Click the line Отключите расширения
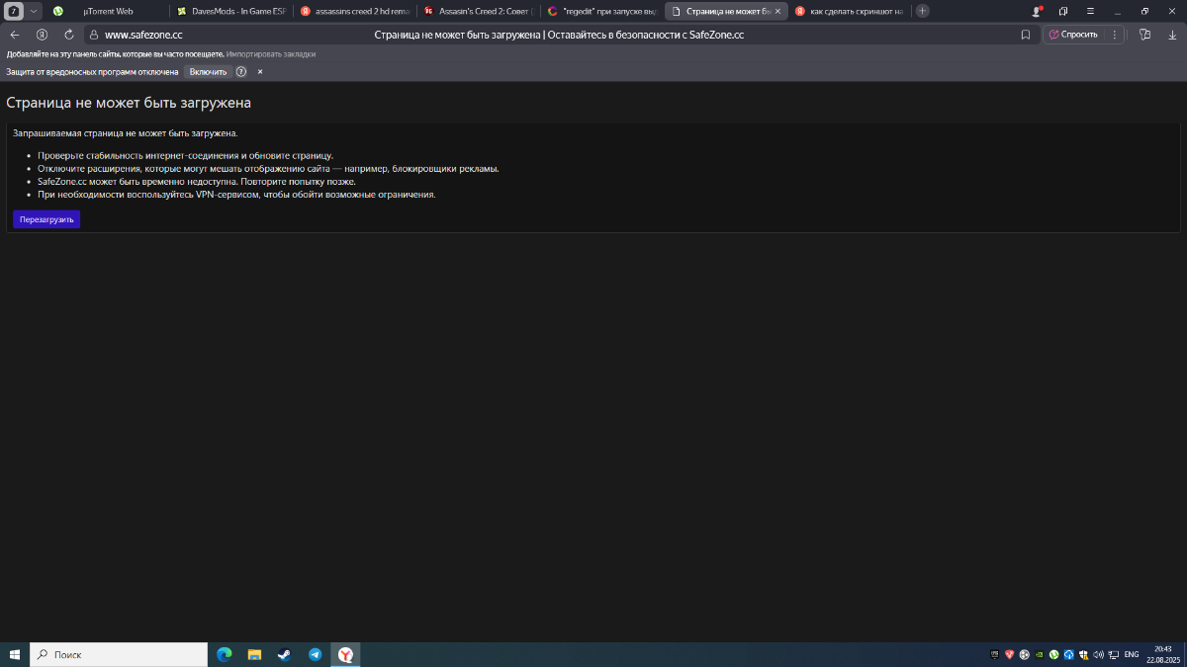The width and height of the screenshot is (1187, 667). pyautogui.click(x=268, y=168)
